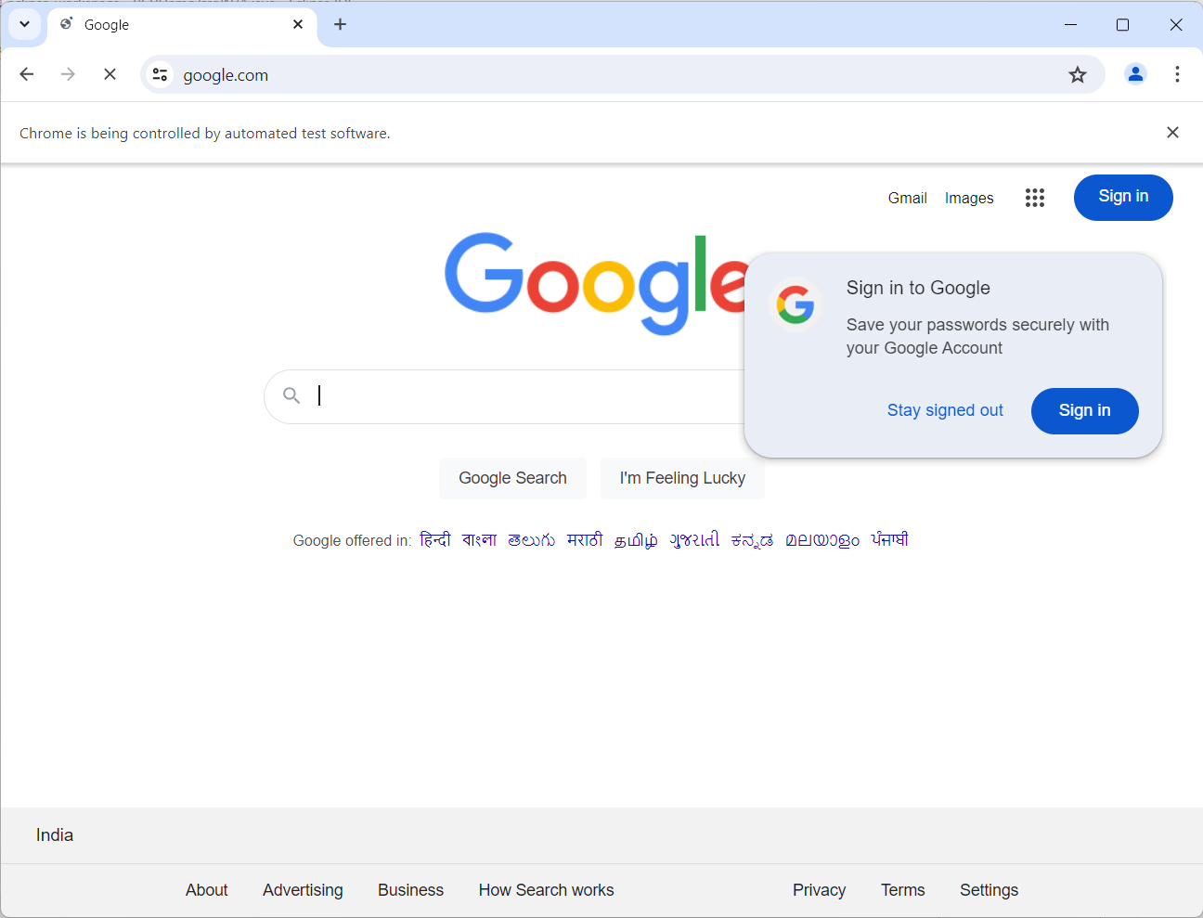Open the Gmail link
The width and height of the screenshot is (1203, 918).
(x=907, y=198)
